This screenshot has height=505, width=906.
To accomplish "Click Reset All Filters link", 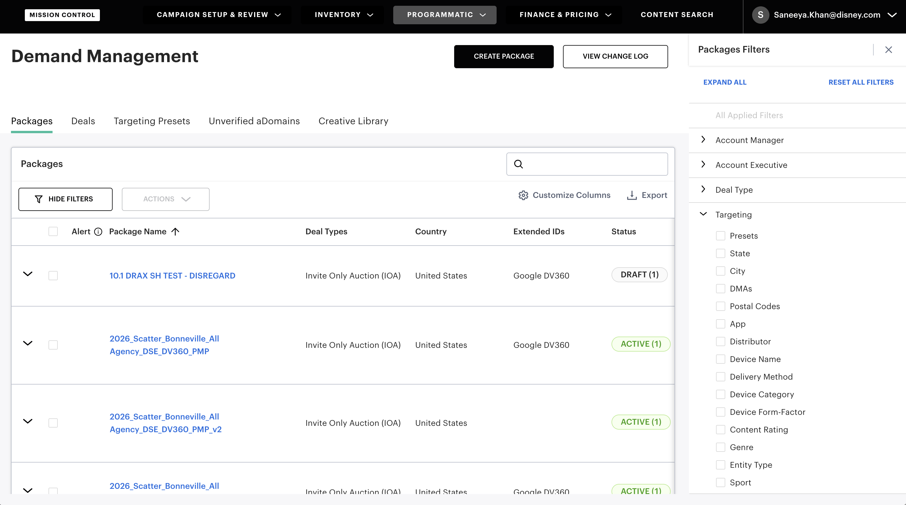I will click(861, 82).
